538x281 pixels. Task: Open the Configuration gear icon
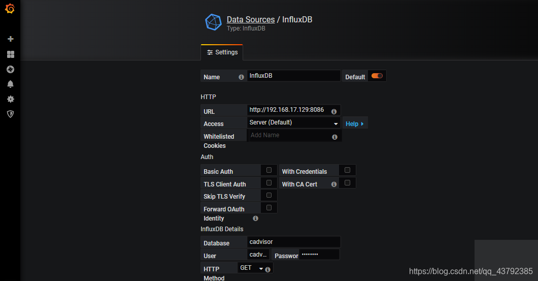[11, 99]
